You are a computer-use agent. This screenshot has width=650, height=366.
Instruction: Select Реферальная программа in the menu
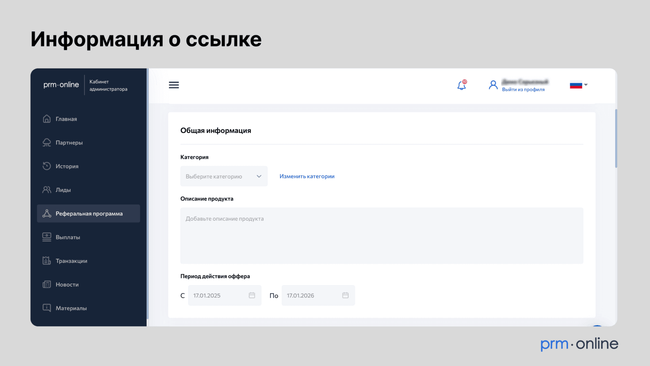(88, 213)
